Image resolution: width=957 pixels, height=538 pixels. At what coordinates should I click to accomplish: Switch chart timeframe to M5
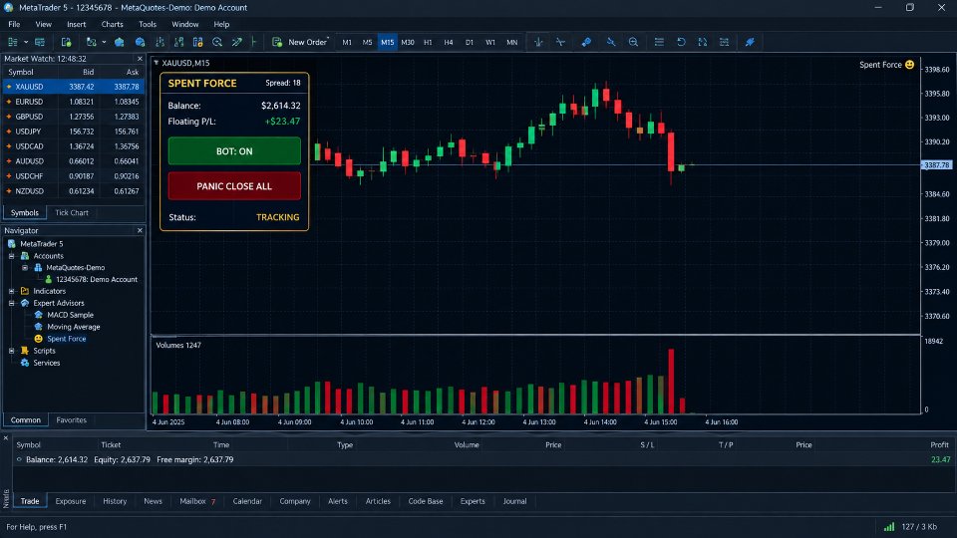click(x=367, y=42)
